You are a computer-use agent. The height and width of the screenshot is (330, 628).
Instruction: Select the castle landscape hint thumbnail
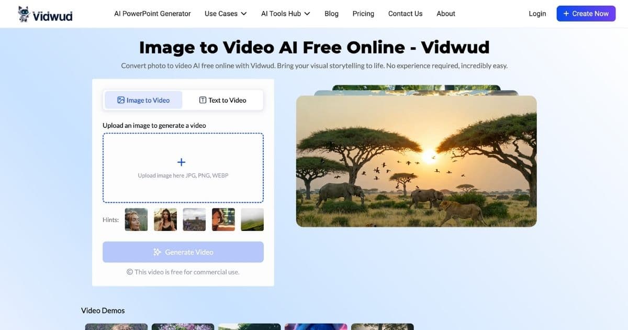click(194, 219)
